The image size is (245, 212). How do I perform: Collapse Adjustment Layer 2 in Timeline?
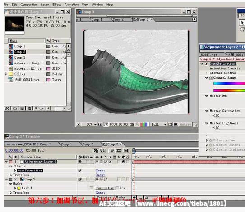tap(6, 162)
